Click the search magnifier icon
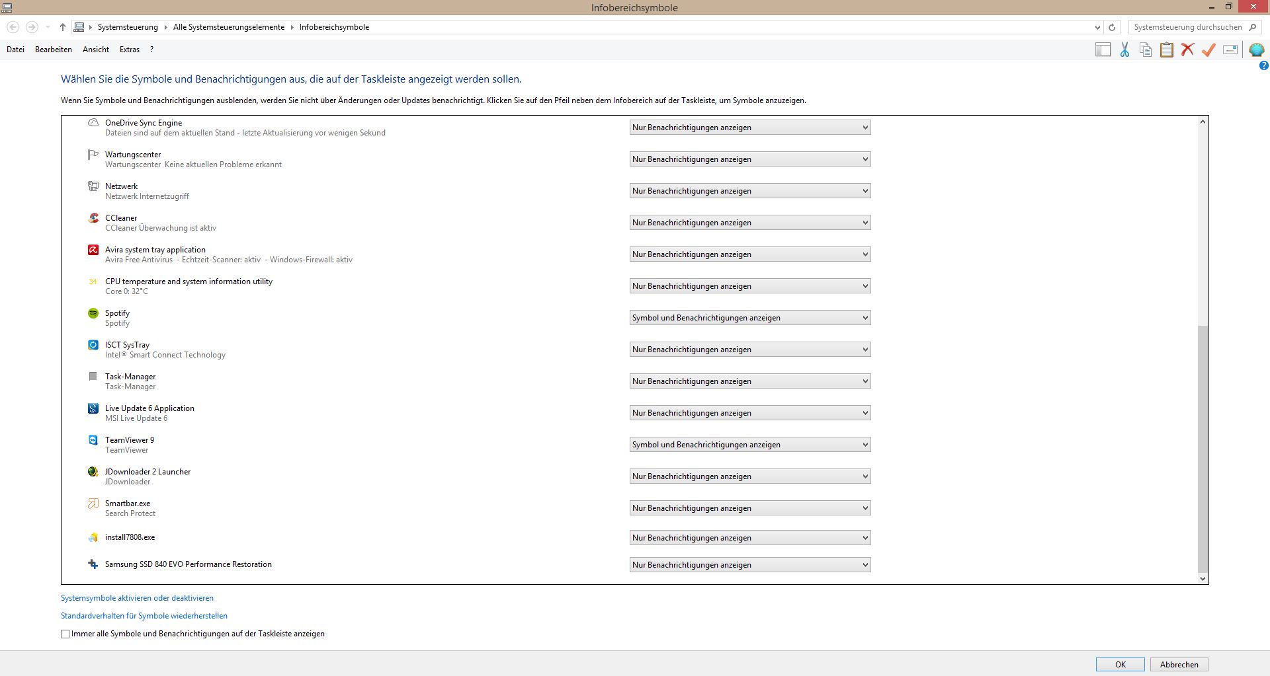 (x=1253, y=27)
